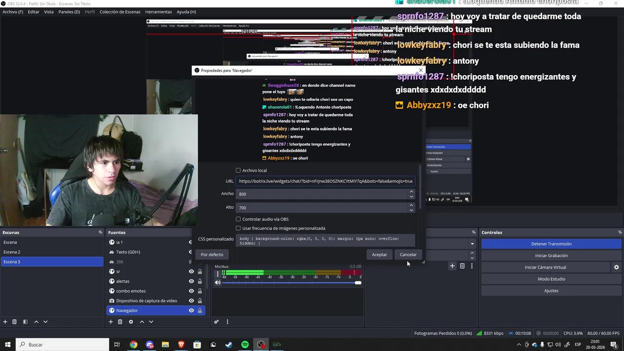Unlock the alertas source lock
This screenshot has height=351, width=624.
[x=199, y=281]
